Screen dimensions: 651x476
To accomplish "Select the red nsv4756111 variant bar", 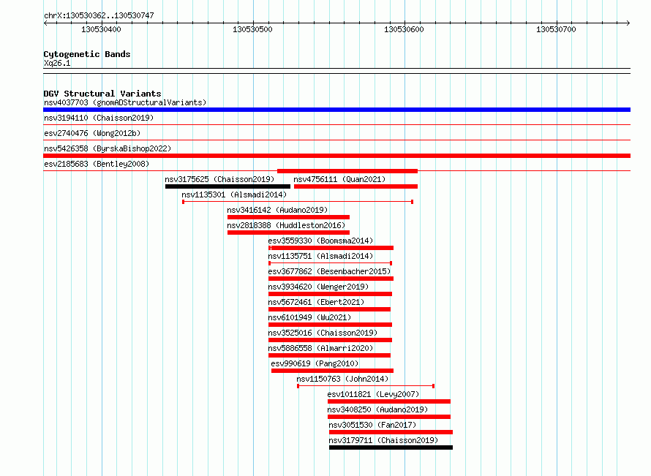I will click(355, 186).
